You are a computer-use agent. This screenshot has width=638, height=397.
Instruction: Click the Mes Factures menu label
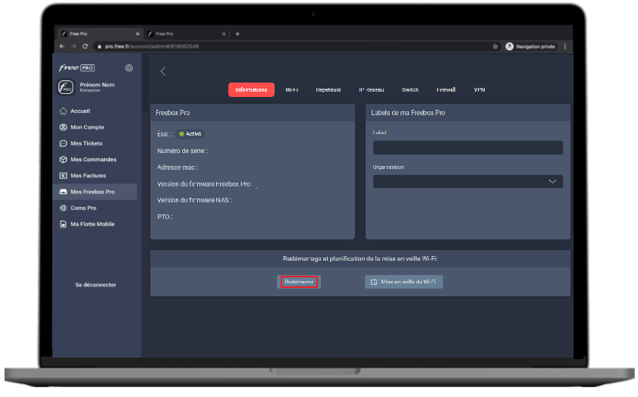tap(88, 176)
